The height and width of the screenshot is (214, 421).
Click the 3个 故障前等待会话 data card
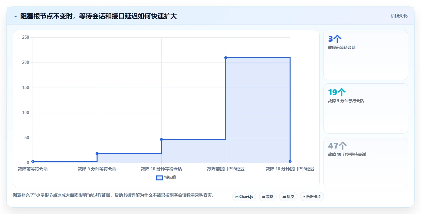click(366, 55)
